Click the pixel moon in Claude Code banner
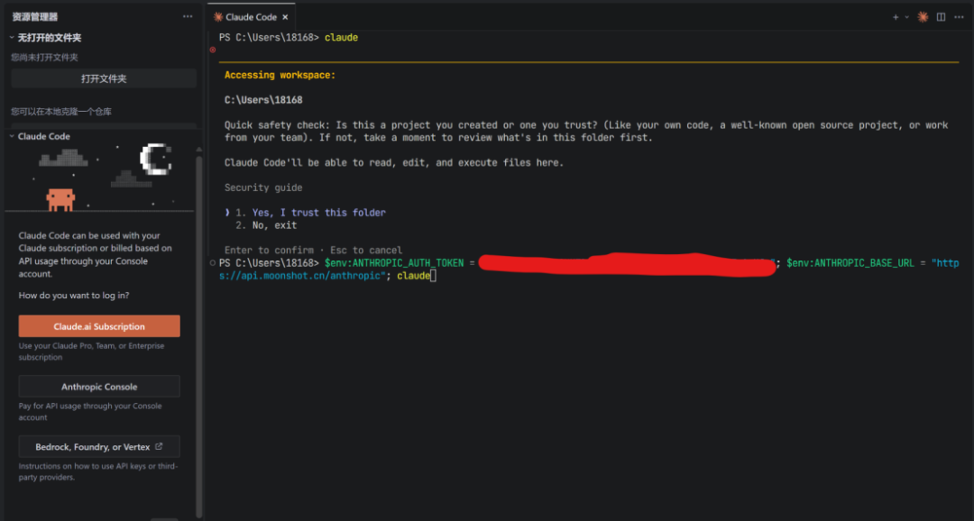This screenshot has height=521, width=974. 155,159
